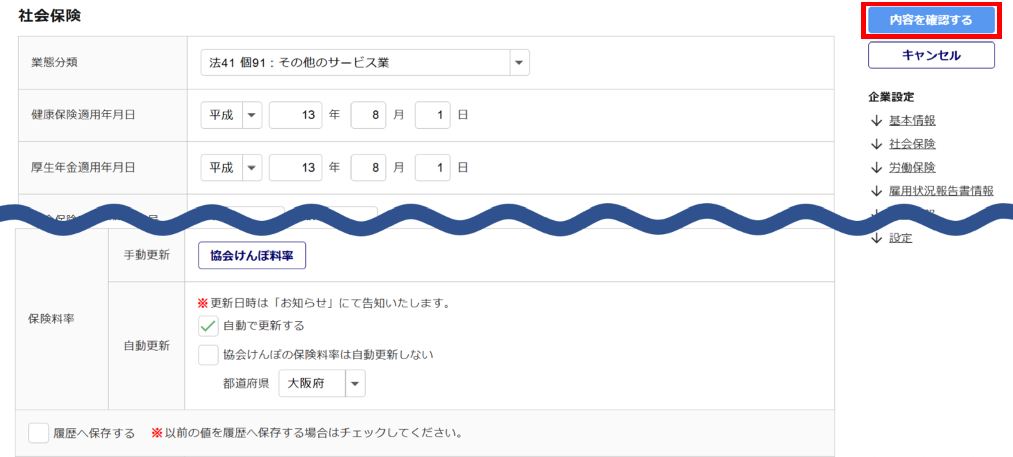
Task: Jump to 基本情報 section link
Action: [x=912, y=120]
